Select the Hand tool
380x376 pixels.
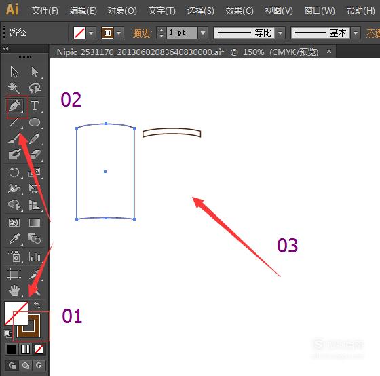pyautogui.click(x=14, y=290)
